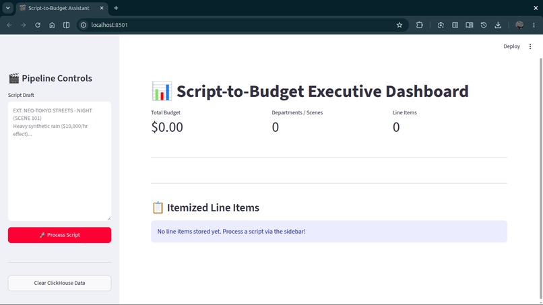Open the browser home page icon
543x305 pixels.
52,25
